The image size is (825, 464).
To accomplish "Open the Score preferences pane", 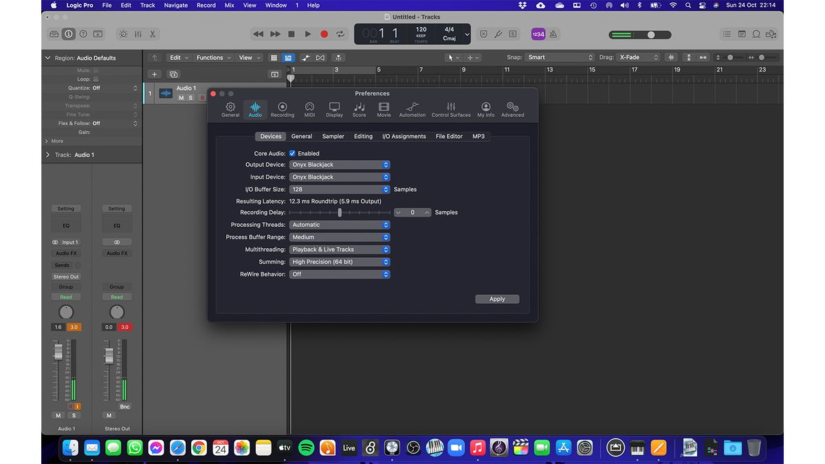I will pyautogui.click(x=359, y=109).
